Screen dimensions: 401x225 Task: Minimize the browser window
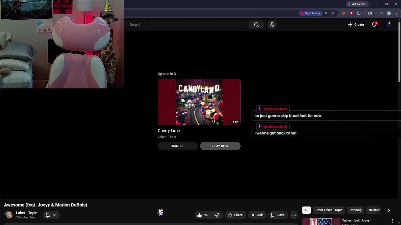coord(377,4)
